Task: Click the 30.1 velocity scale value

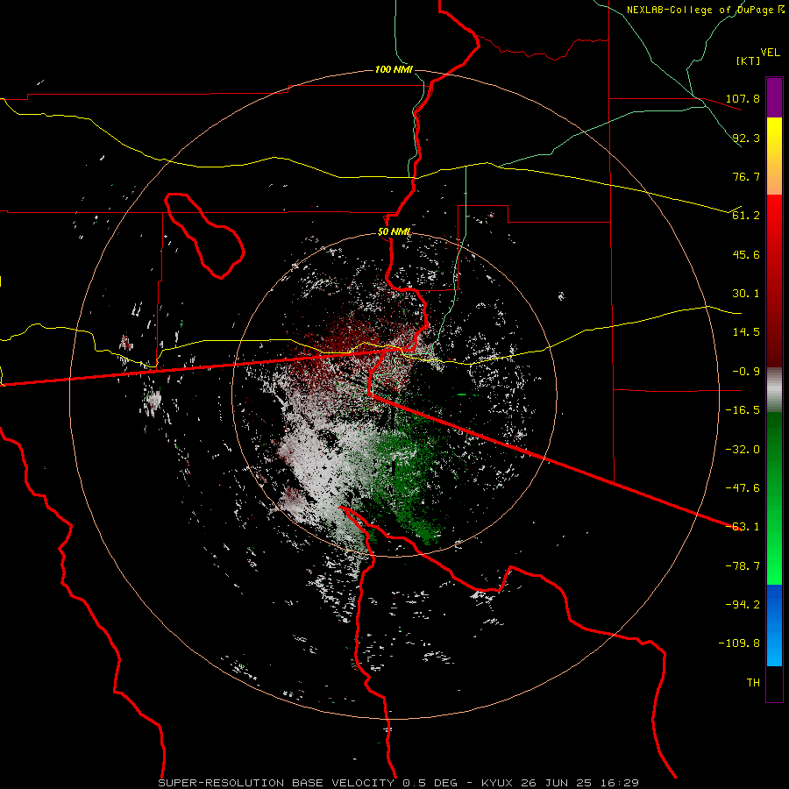Action: [746, 294]
